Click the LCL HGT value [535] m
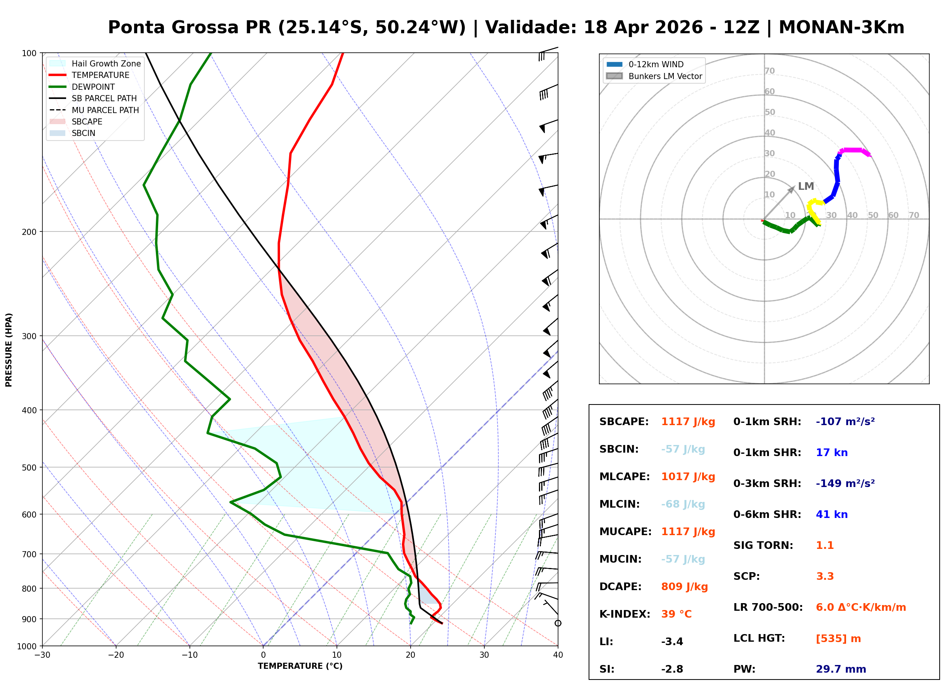The width and height of the screenshot is (945, 699). 838,639
